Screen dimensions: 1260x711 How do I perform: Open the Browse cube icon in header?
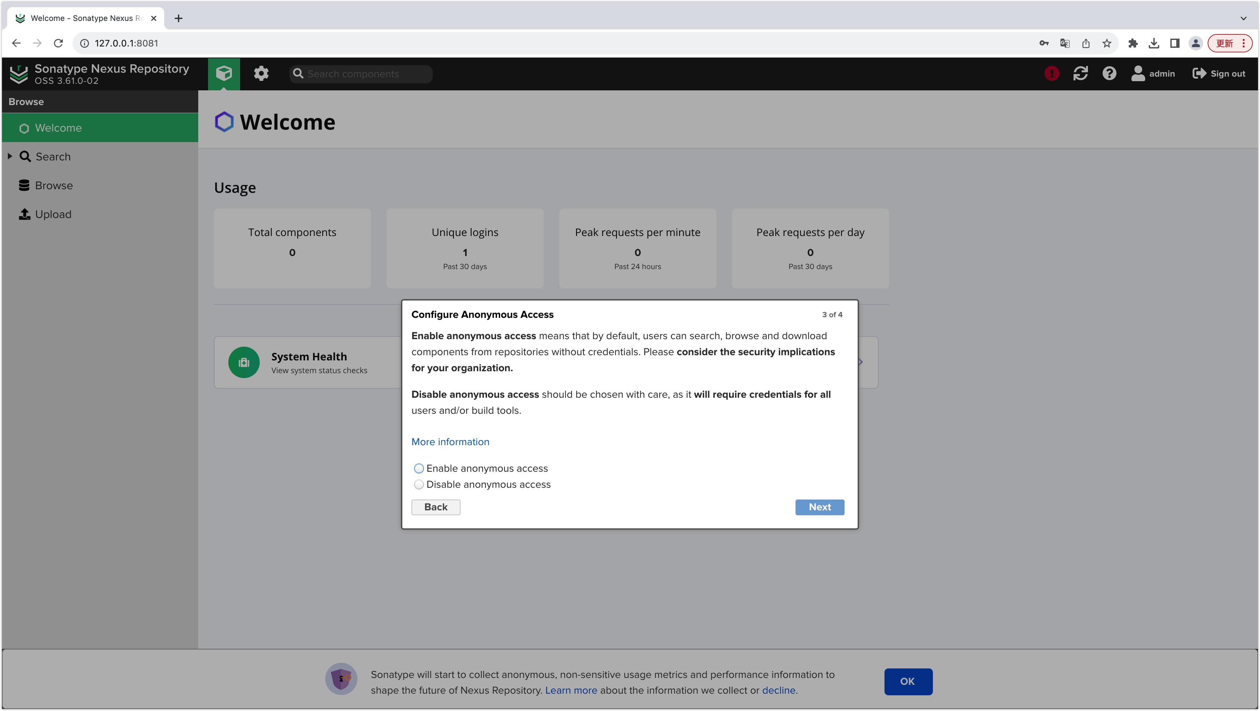[223, 73]
